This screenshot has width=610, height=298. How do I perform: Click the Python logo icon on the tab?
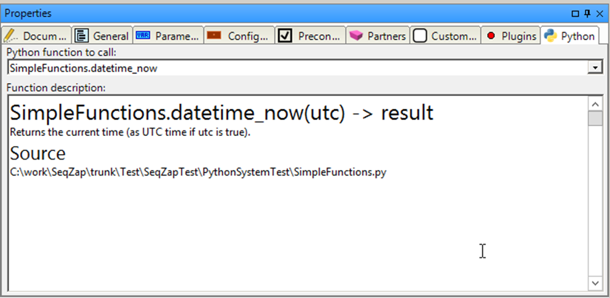550,35
